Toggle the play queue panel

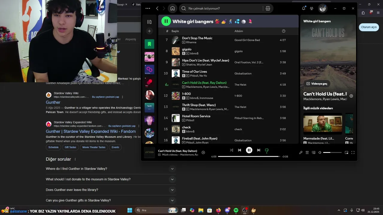[307, 153]
